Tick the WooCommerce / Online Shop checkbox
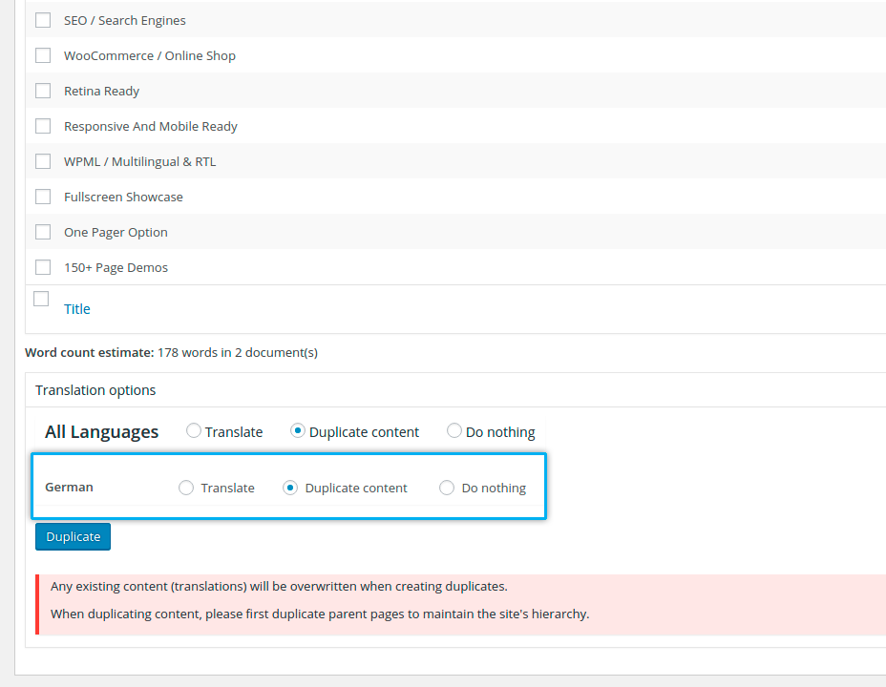 click(43, 55)
